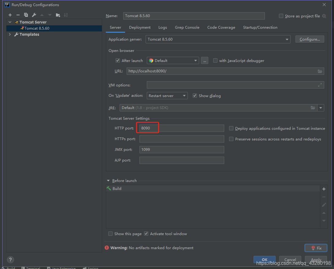334x269 pixels.
Task: Click the warning error icon
Action: (107, 248)
